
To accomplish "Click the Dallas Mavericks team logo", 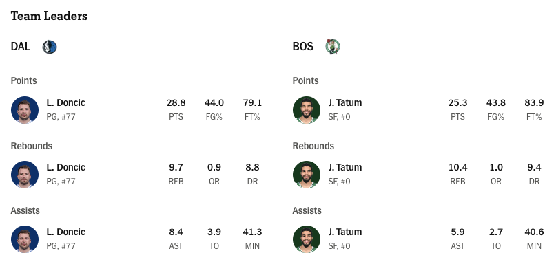I will coord(50,47).
